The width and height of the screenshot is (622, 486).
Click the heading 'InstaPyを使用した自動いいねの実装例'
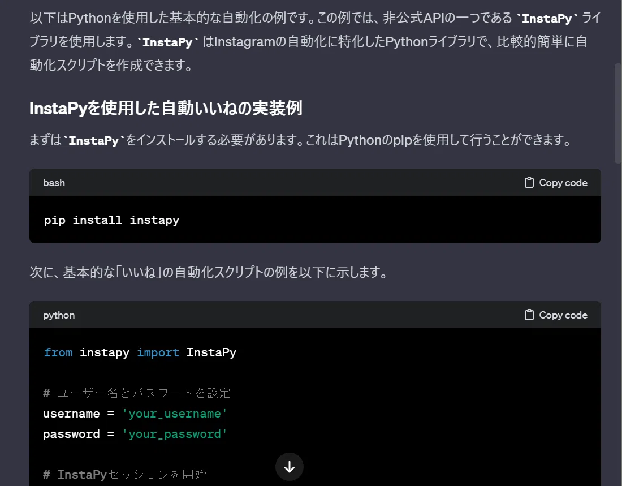click(166, 108)
